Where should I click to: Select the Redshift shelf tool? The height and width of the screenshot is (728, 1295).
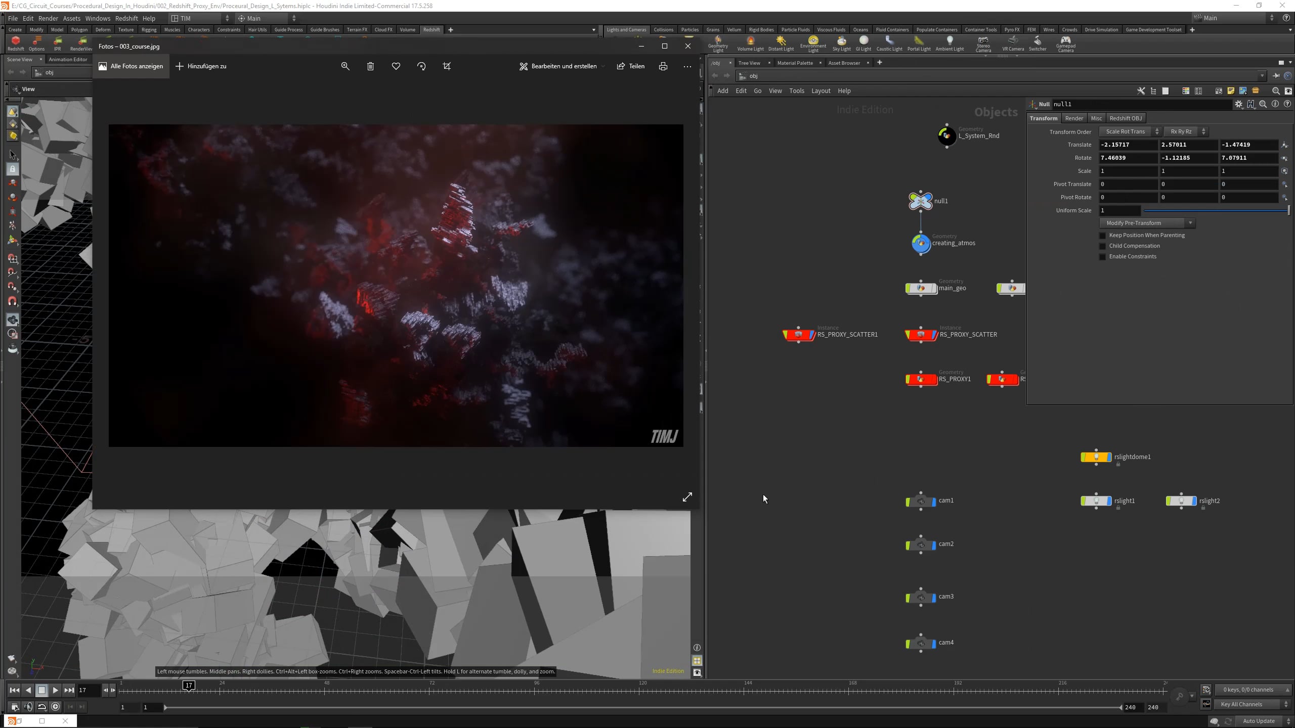click(x=15, y=44)
